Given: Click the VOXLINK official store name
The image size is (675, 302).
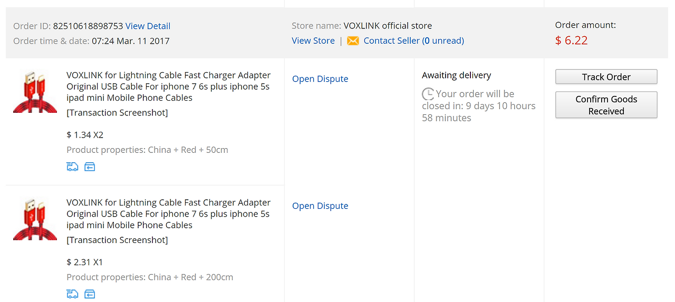Looking at the screenshot, I should tap(388, 26).
